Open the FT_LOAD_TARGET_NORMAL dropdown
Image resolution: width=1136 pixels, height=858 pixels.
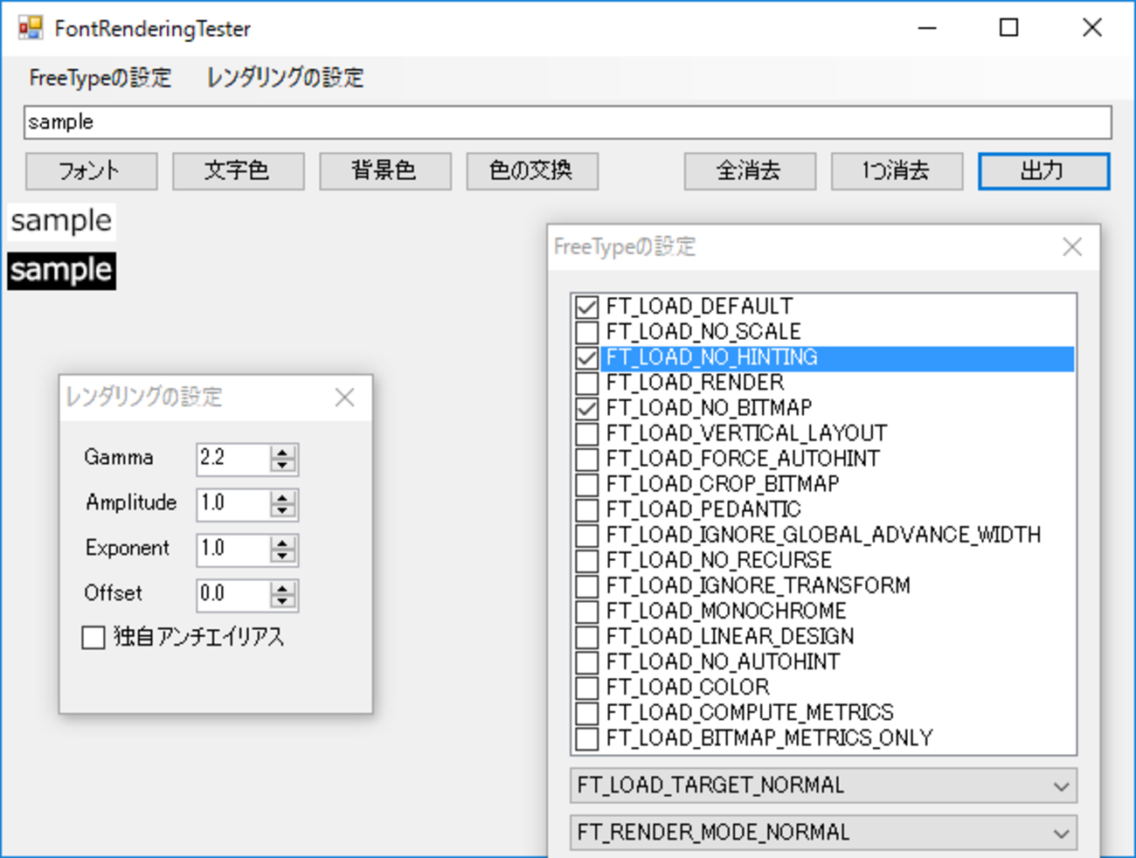(x=823, y=785)
